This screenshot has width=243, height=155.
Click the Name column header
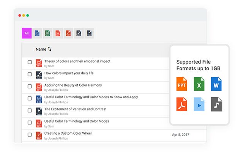(41, 49)
